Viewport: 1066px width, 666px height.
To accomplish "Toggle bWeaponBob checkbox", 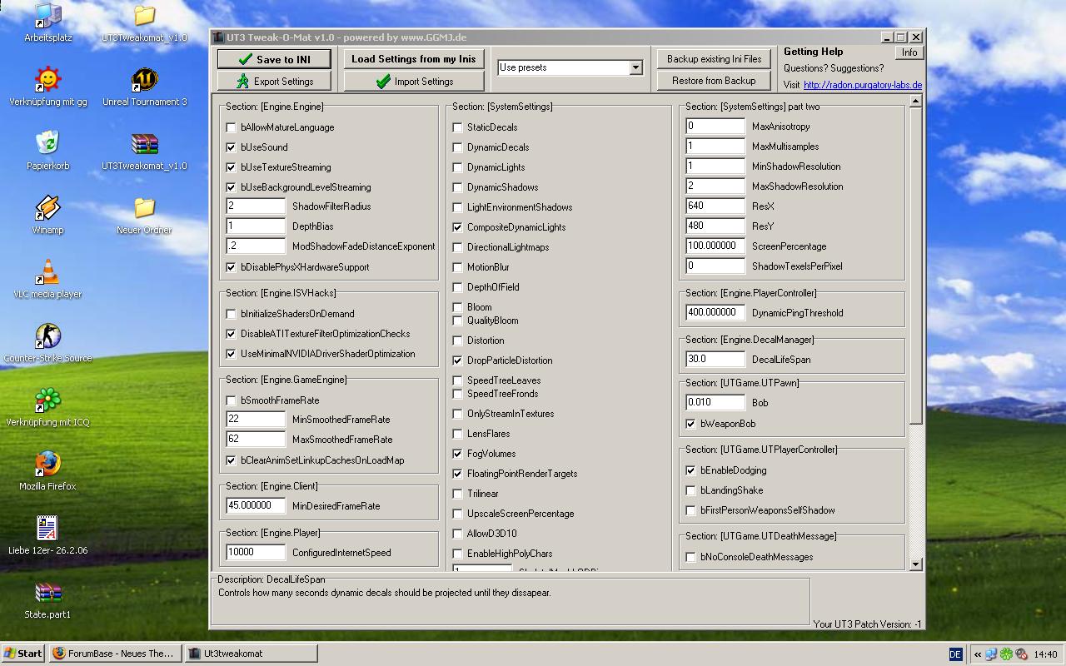I will (x=691, y=424).
